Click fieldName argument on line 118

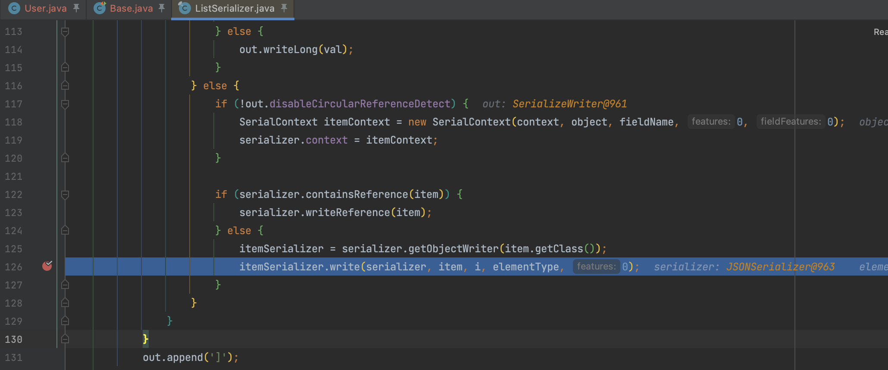click(x=647, y=122)
